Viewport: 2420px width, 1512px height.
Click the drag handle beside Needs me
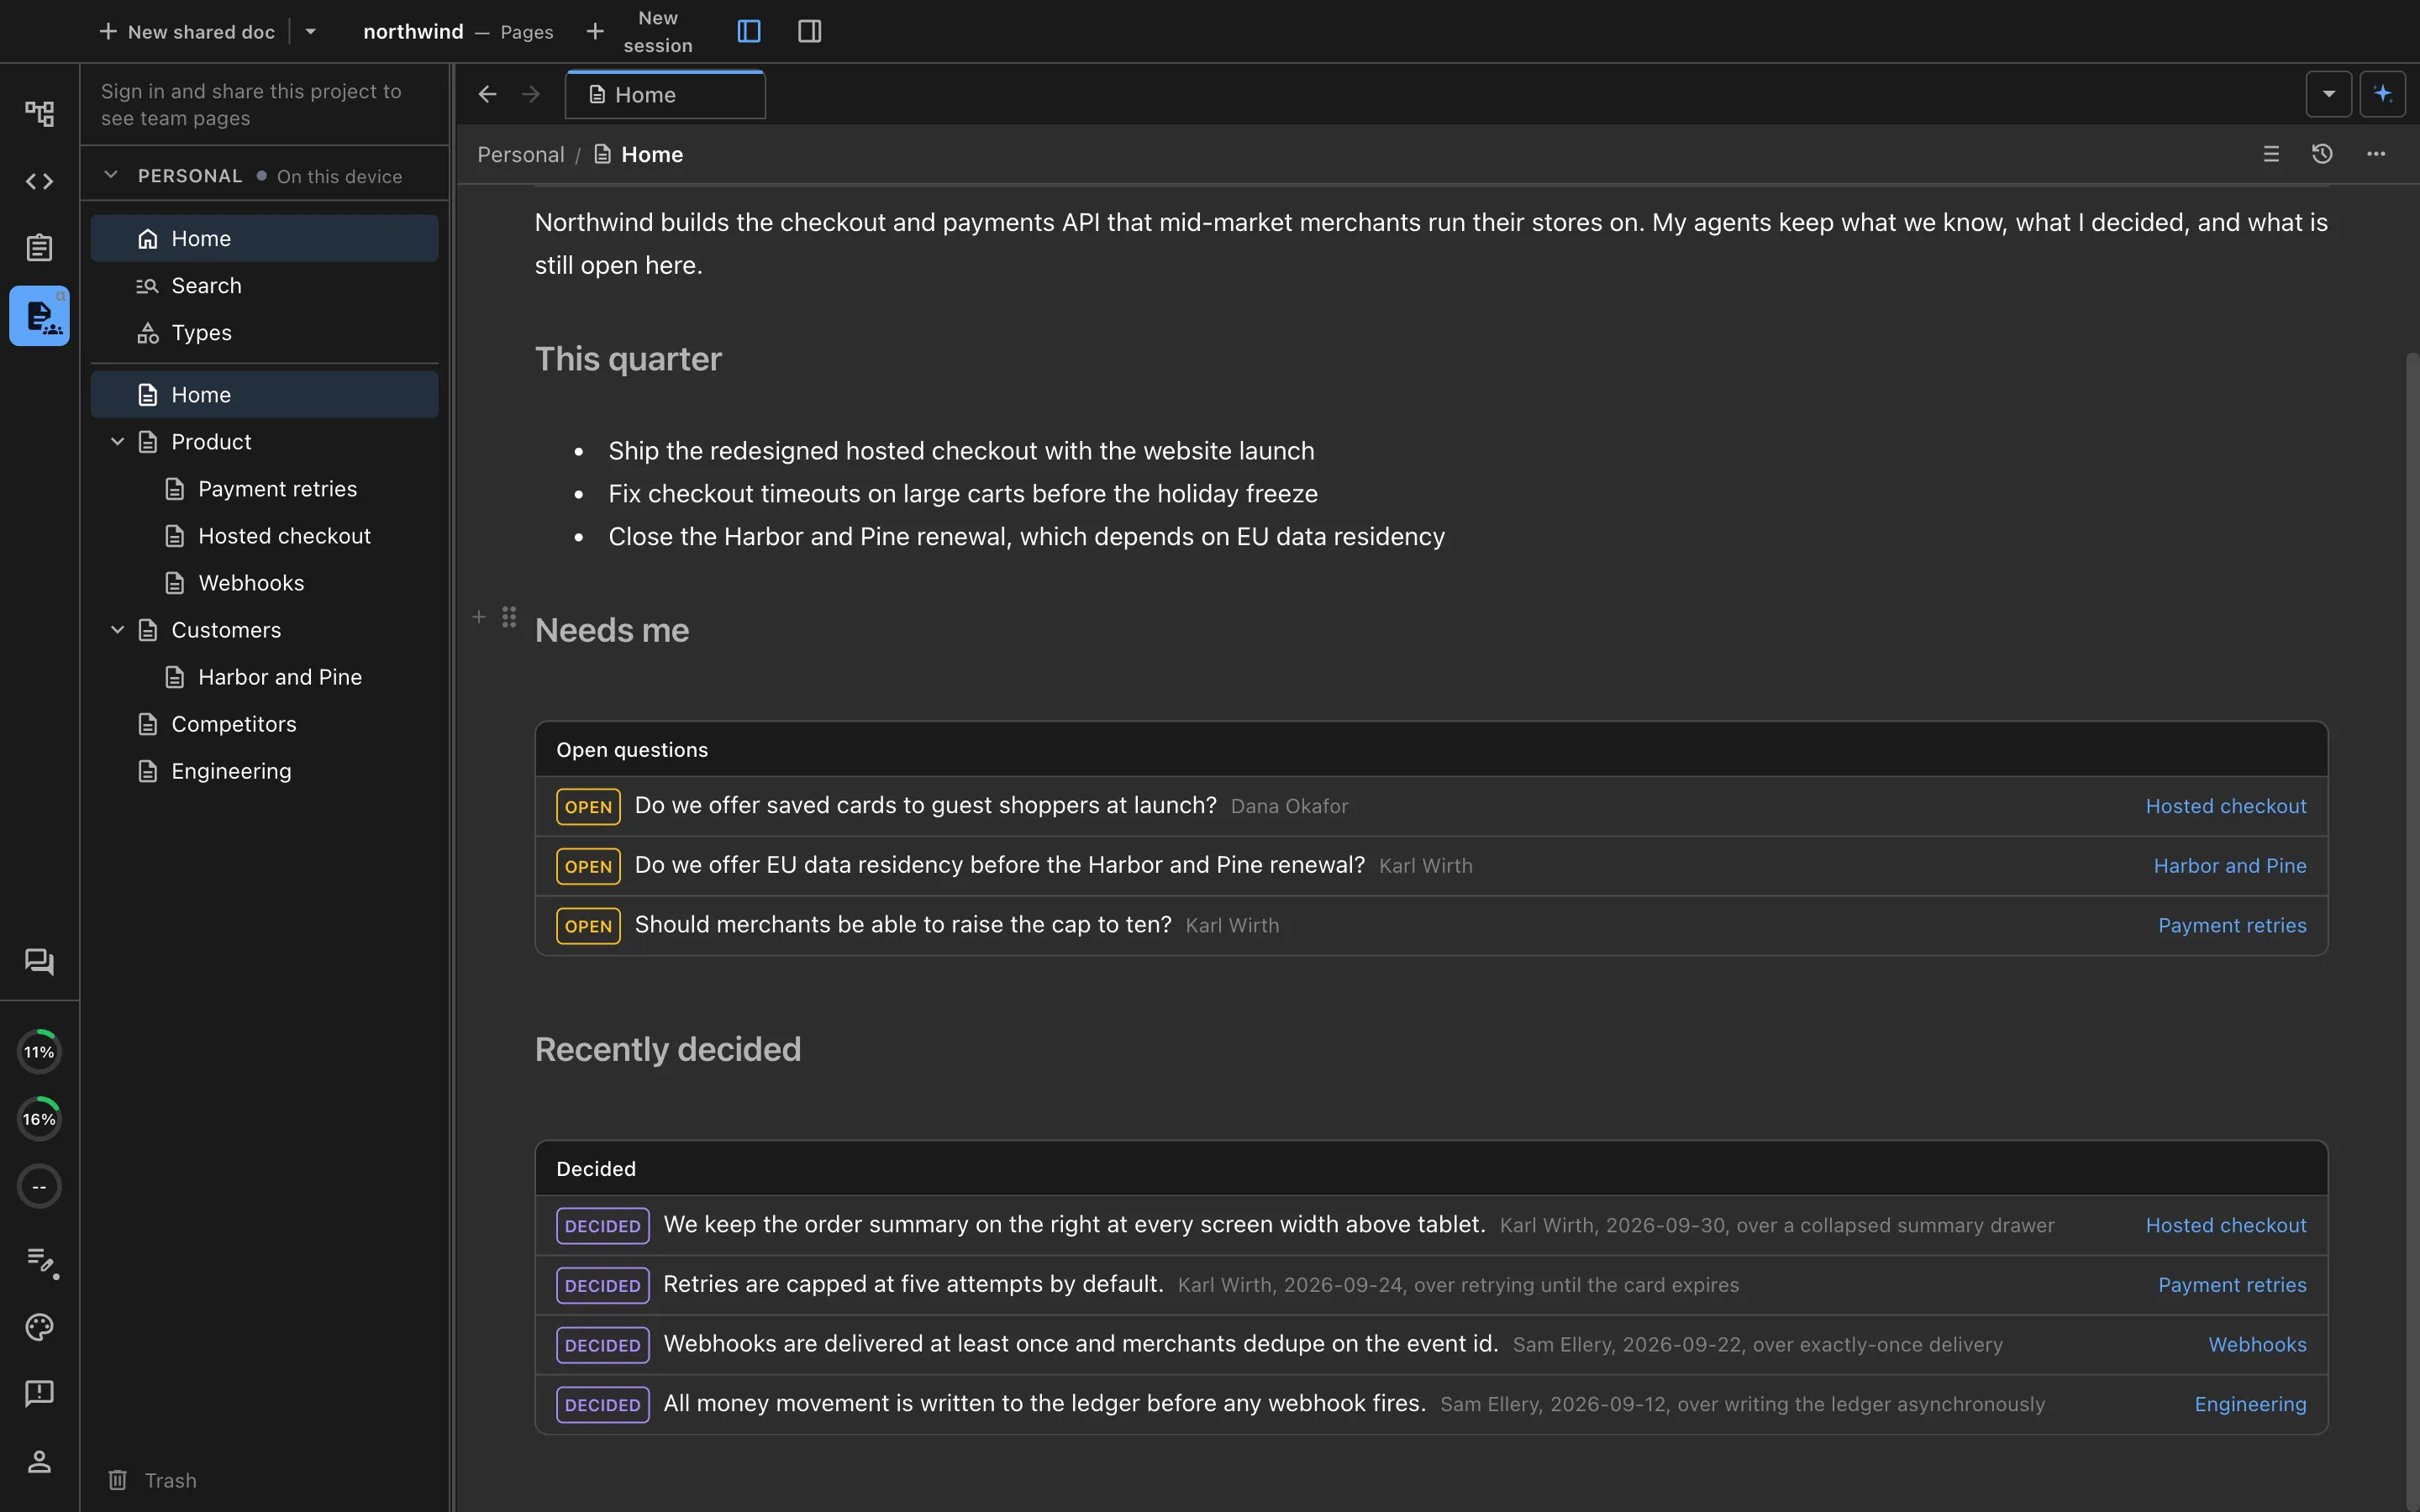point(509,617)
